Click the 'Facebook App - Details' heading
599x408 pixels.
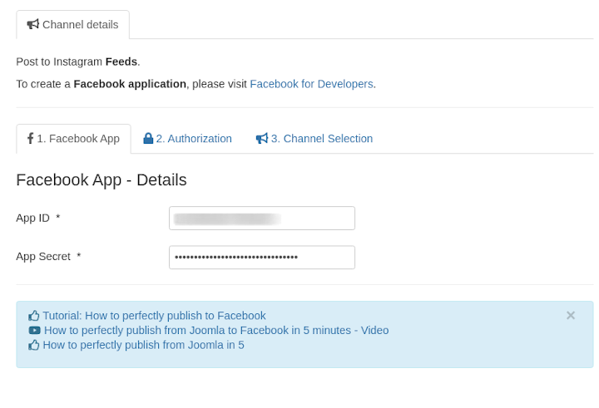pos(101,179)
